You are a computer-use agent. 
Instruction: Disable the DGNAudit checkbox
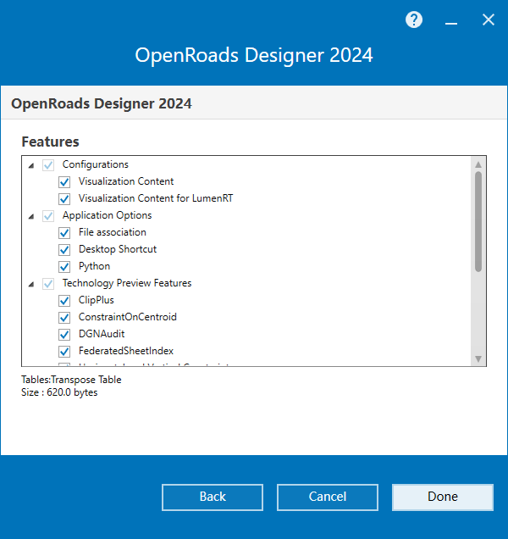pos(64,334)
